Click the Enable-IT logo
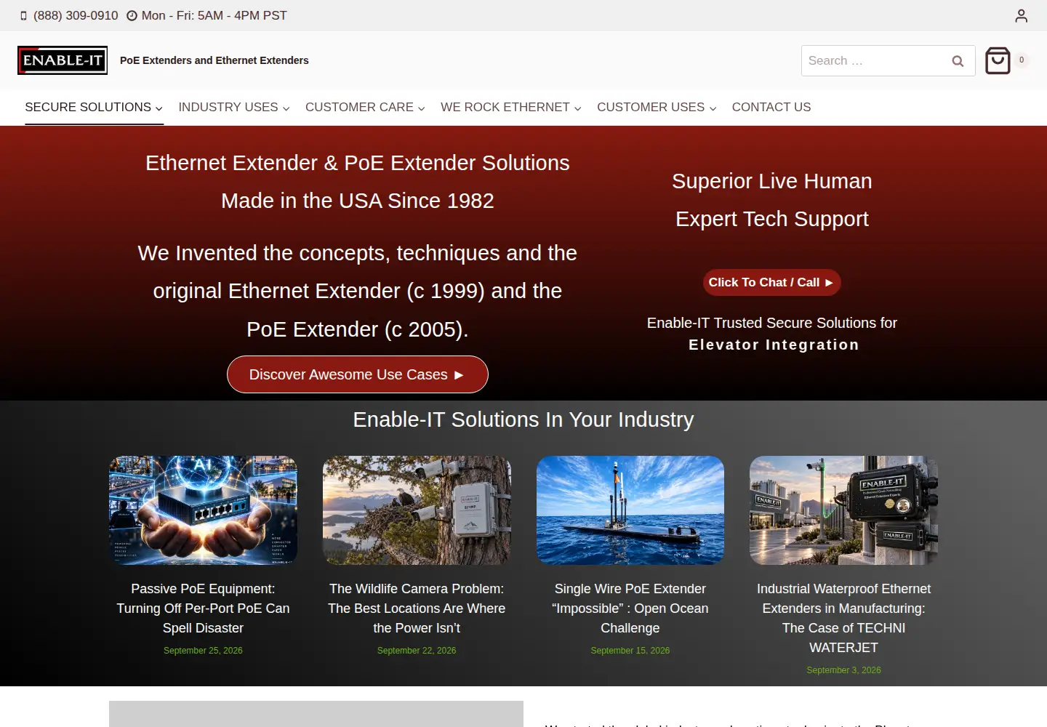Image resolution: width=1047 pixels, height=727 pixels. 63,60
